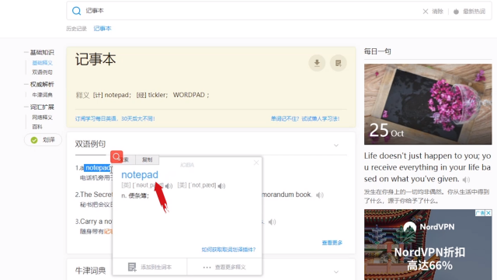Collapse the 权威解析 sidebar group
This screenshot has height=280, width=497.
[x=40, y=84]
